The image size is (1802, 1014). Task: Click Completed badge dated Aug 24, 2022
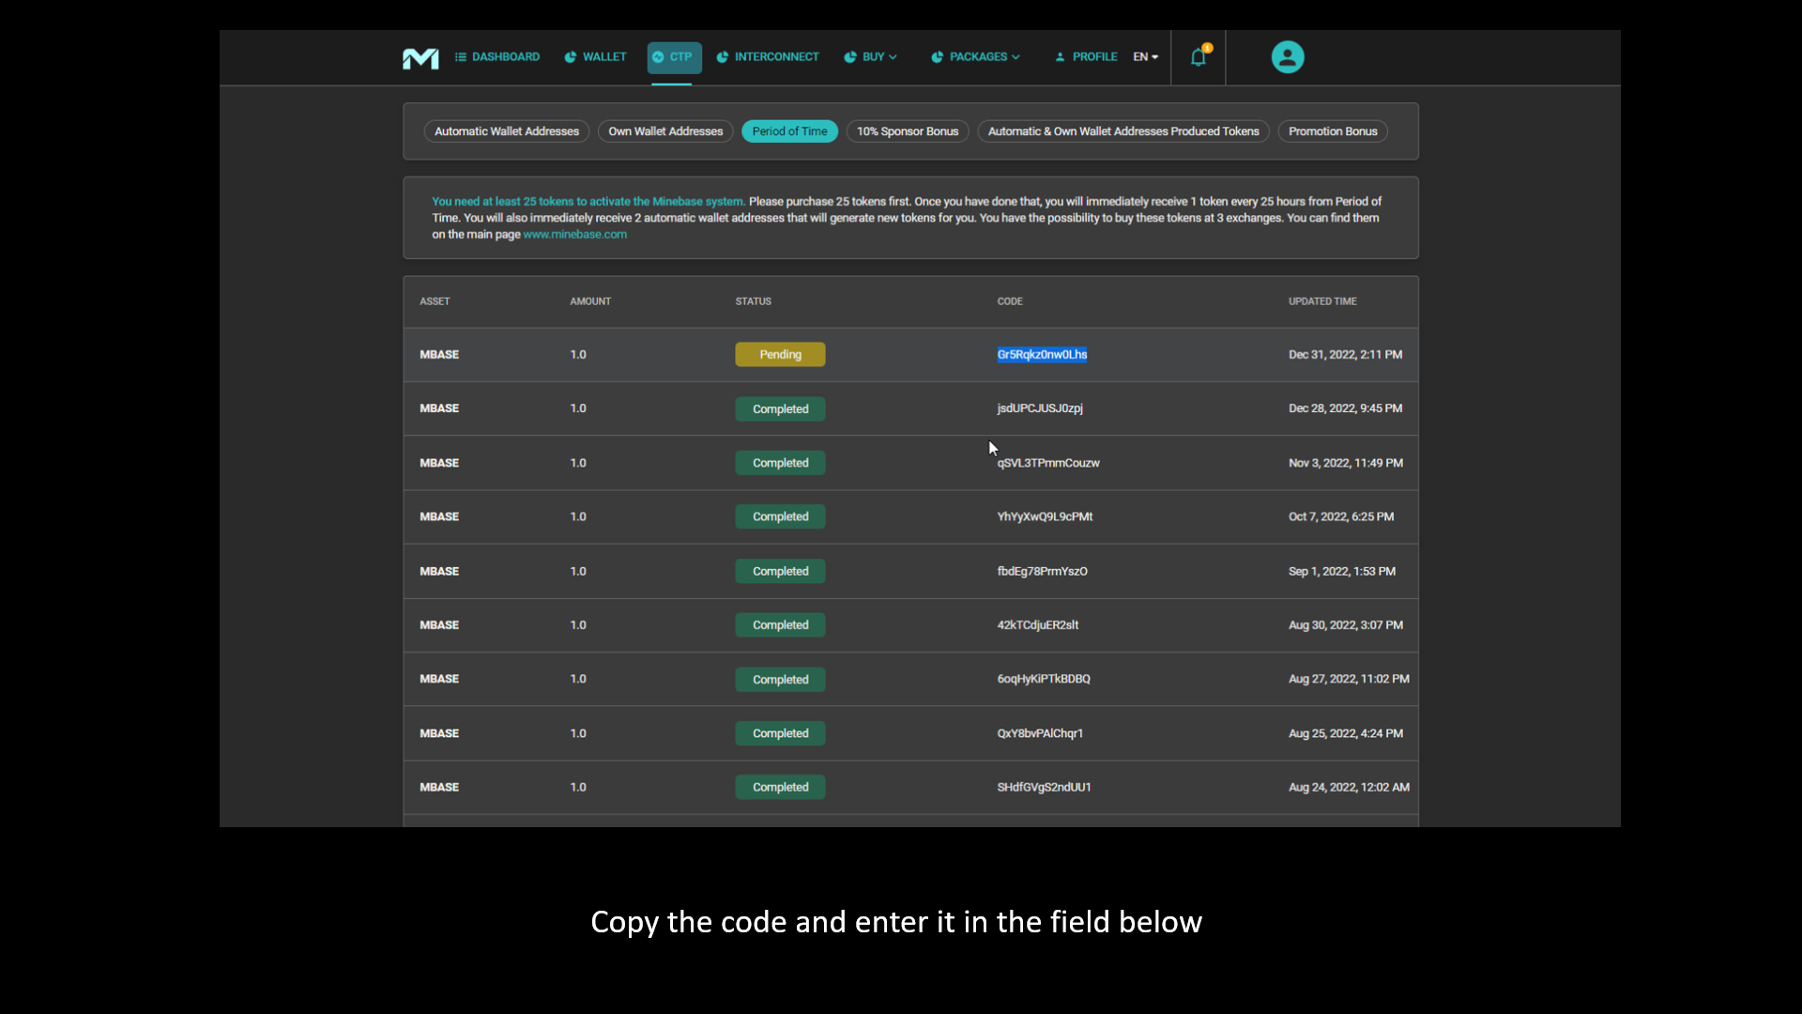tap(780, 787)
